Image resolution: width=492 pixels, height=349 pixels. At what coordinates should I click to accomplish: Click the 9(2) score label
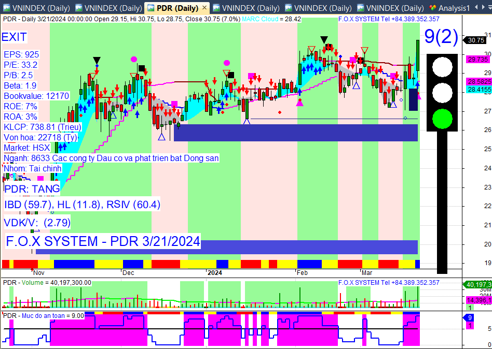441,36
